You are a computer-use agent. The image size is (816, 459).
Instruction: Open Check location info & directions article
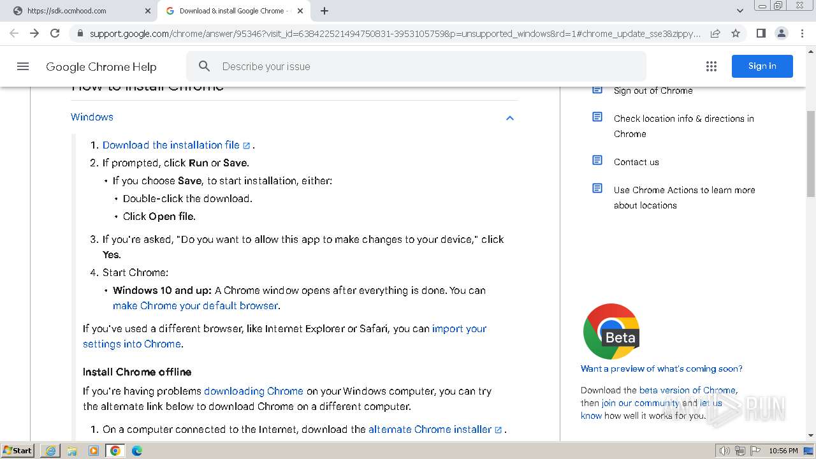click(684, 126)
